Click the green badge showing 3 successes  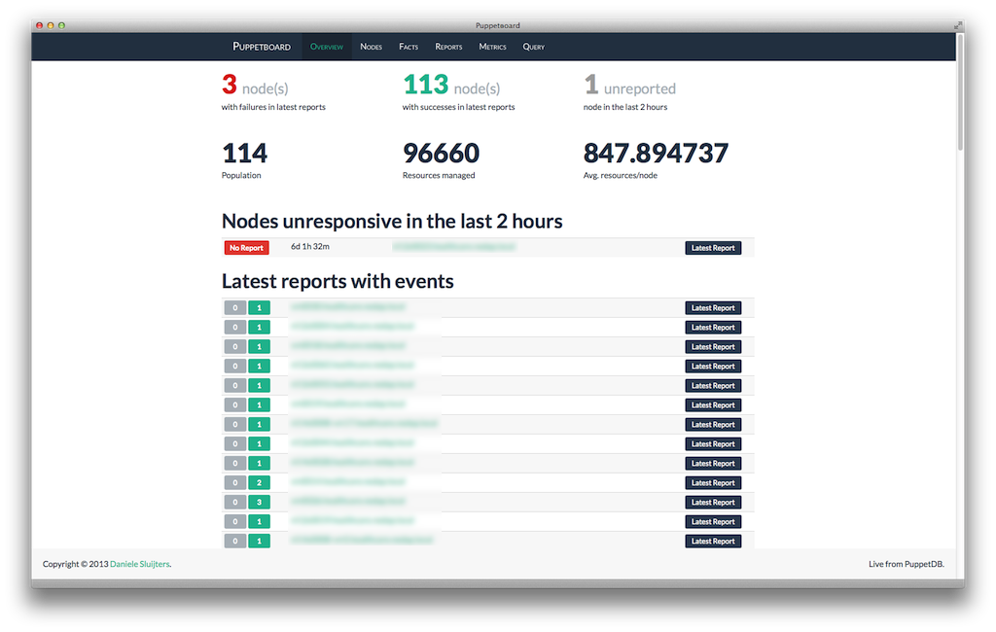coord(259,503)
